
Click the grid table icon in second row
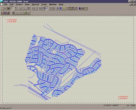tap(13, 13)
